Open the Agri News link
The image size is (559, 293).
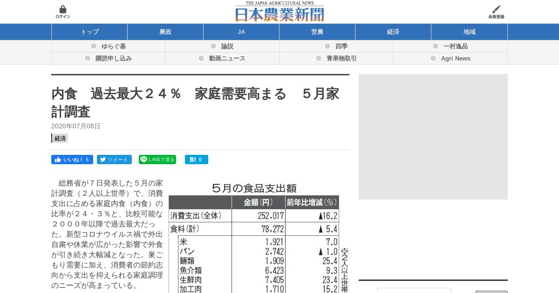pos(456,59)
